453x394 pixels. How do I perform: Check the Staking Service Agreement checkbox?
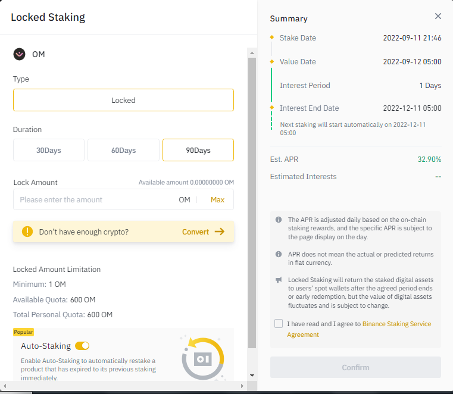tap(279, 324)
